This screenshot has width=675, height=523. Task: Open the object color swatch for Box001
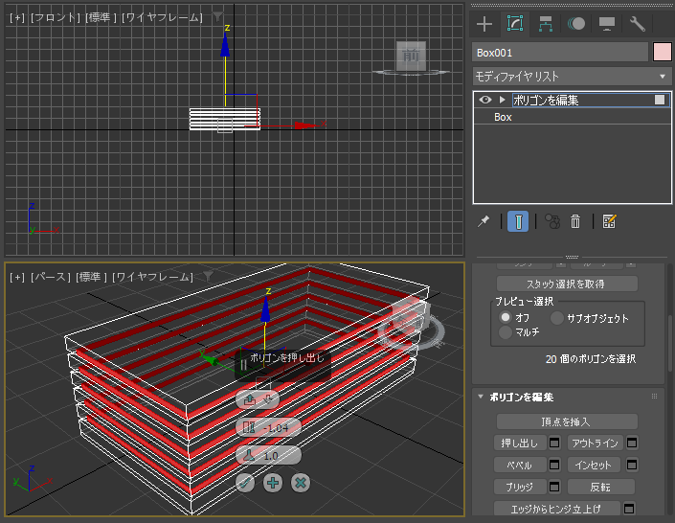(663, 53)
